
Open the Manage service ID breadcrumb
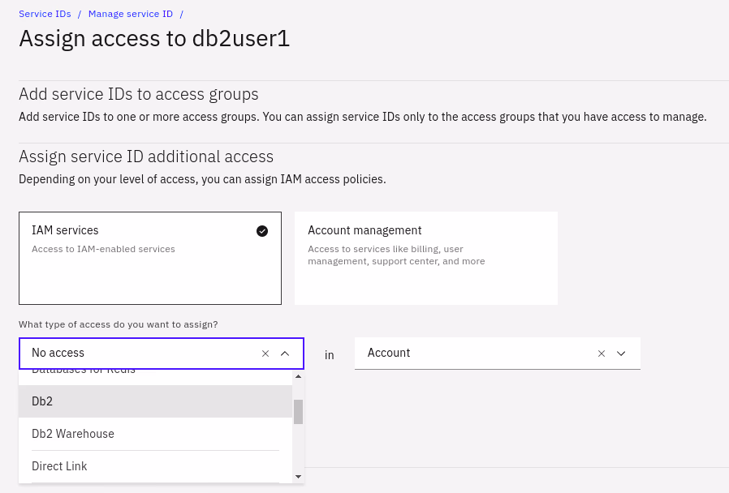[x=130, y=14]
